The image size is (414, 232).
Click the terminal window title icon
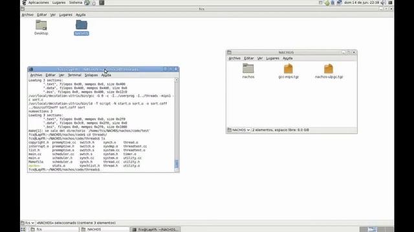click(x=31, y=69)
